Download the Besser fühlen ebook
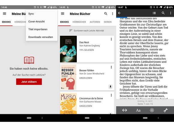Image resolution: width=174 pixels, height=131 pixels. (110, 86)
